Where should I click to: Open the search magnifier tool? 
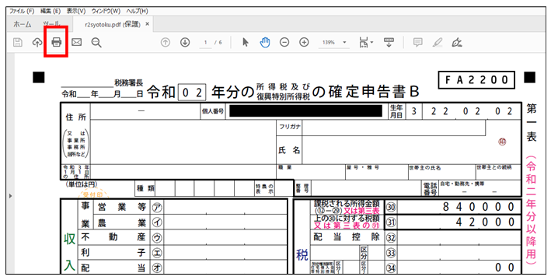click(x=96, y=43)
